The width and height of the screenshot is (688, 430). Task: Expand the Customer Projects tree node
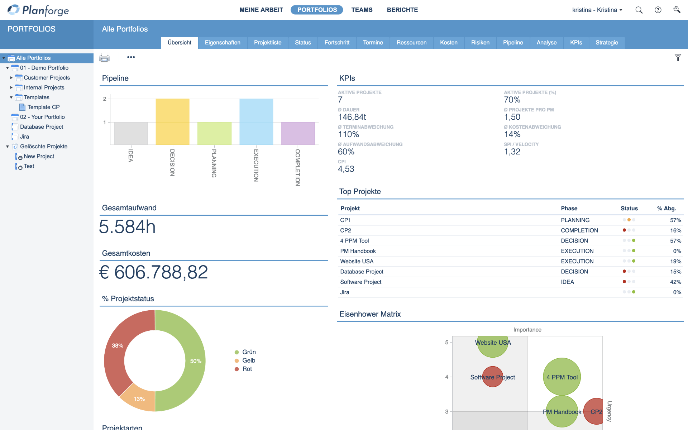pyautogui.click(x=10, y=77)
